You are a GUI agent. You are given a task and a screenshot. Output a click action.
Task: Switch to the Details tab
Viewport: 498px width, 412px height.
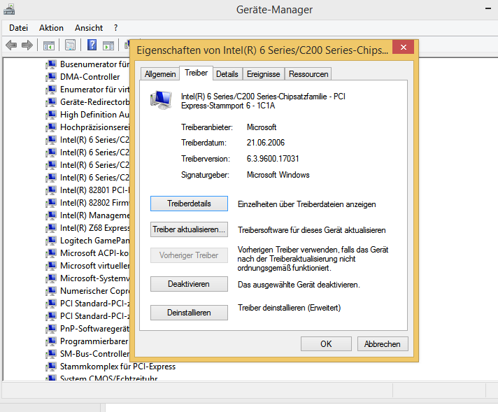click(x=227, y=74)
